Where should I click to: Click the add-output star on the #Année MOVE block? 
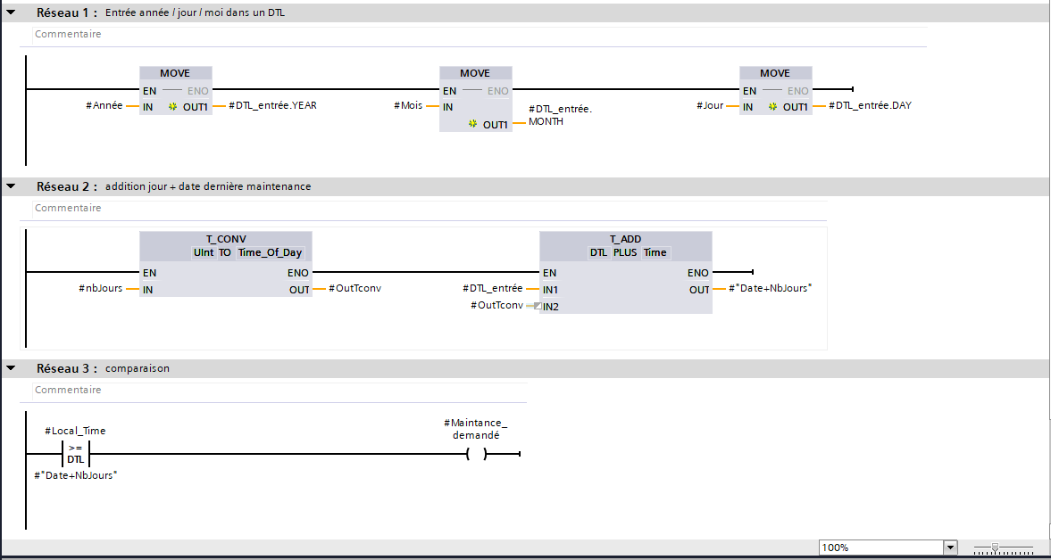tap(173, 106)
